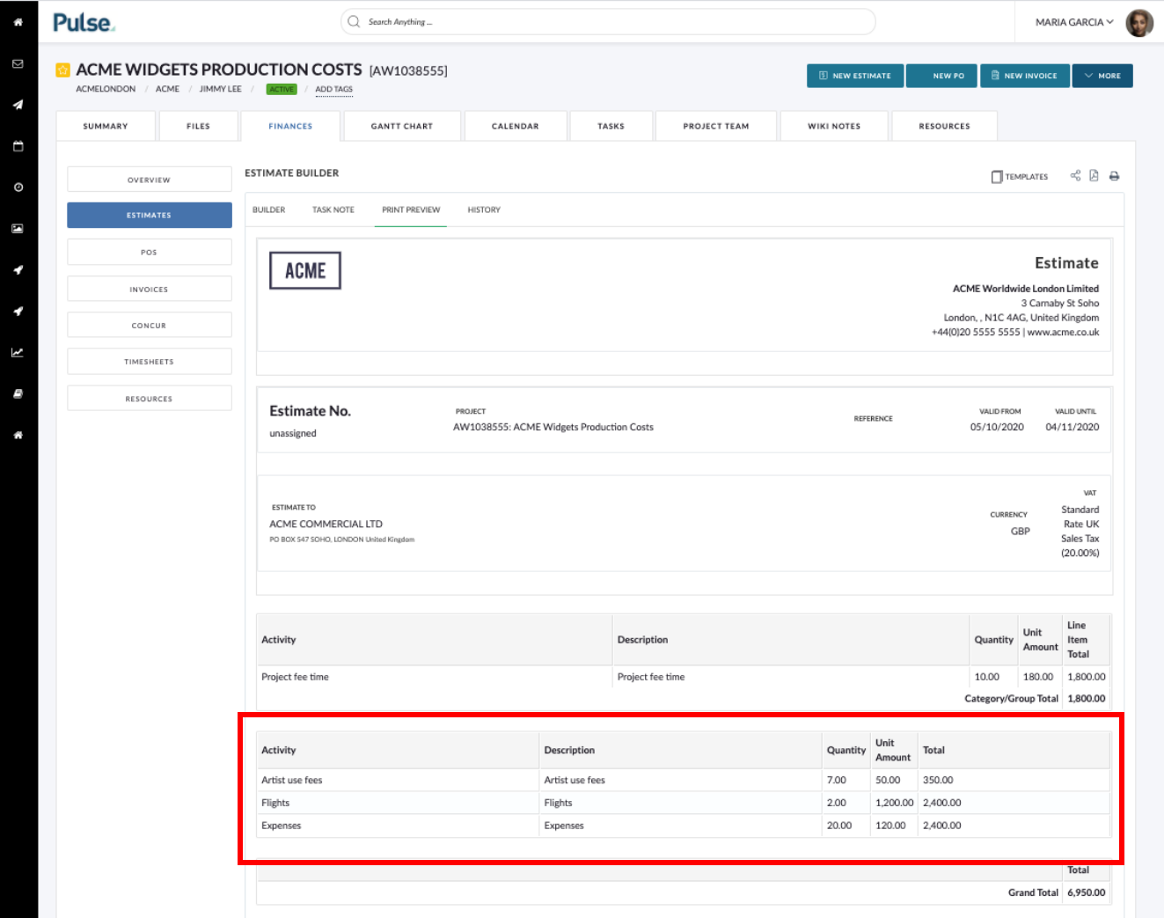Open the Resources top tab
This screenshot has height=918, width=1164.
944,126
